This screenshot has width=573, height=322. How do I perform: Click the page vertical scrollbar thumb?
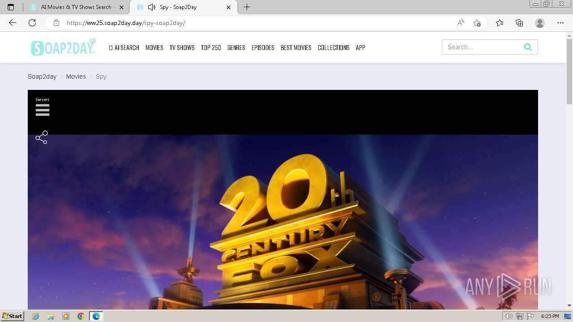569,72
